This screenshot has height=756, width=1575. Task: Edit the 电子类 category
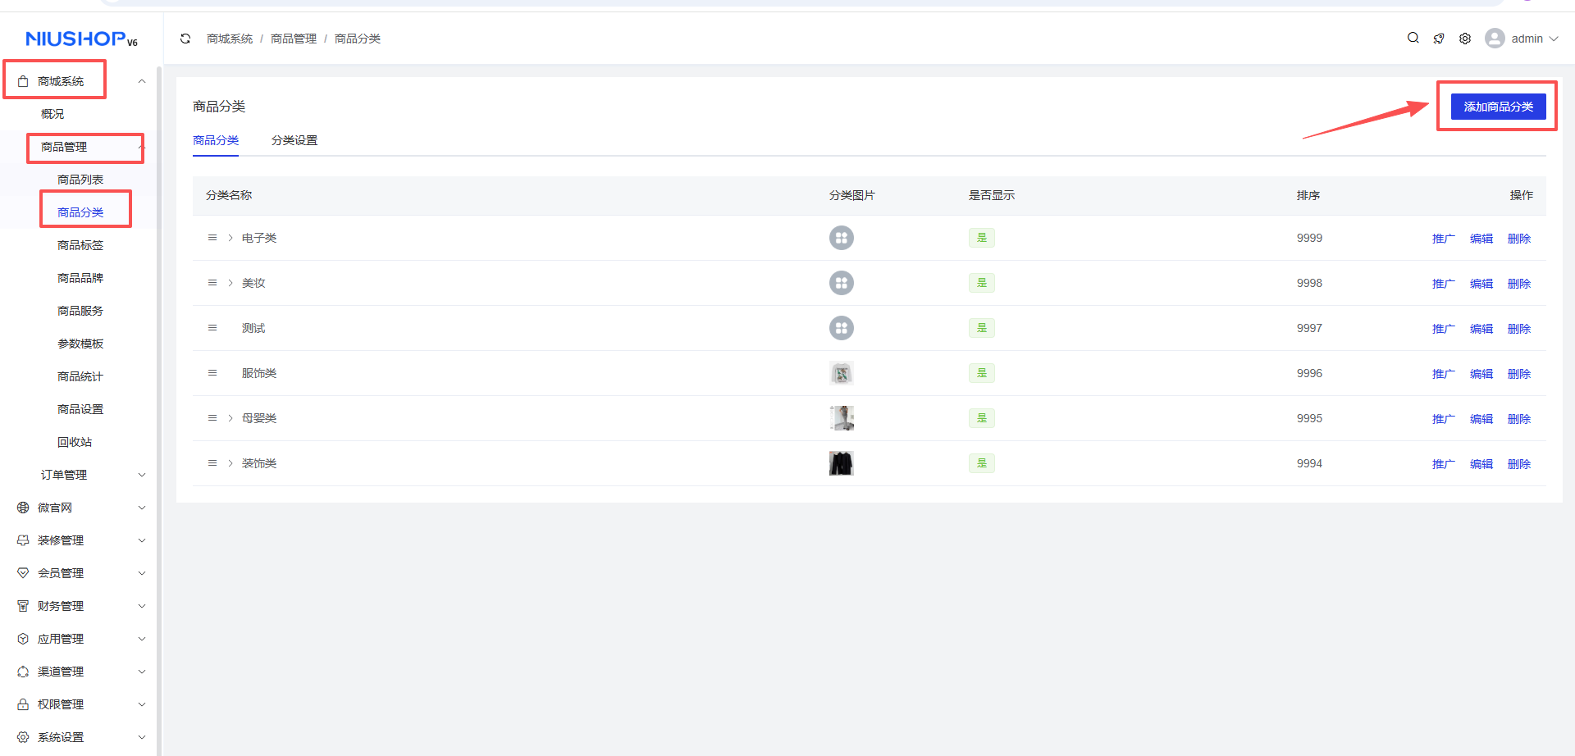[1481, 239]
